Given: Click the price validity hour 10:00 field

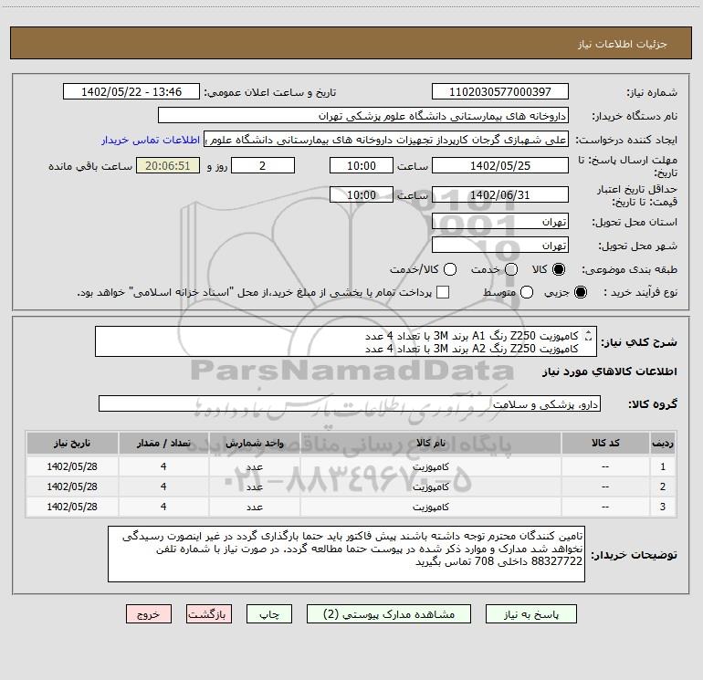Looking at the screenshot, I should 362,195.
